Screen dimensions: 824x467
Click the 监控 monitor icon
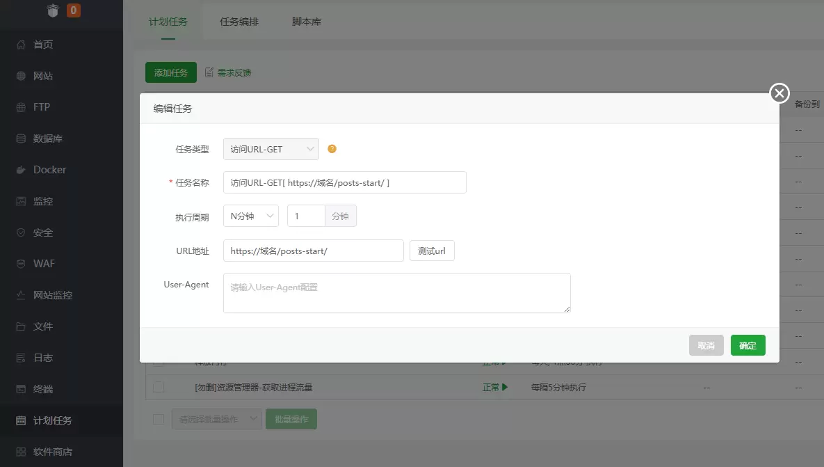pos(21,201)
